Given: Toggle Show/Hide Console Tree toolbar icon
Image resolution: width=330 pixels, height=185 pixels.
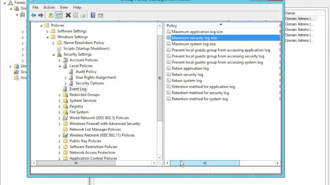Looking at the screenshot, I should 59,15.
